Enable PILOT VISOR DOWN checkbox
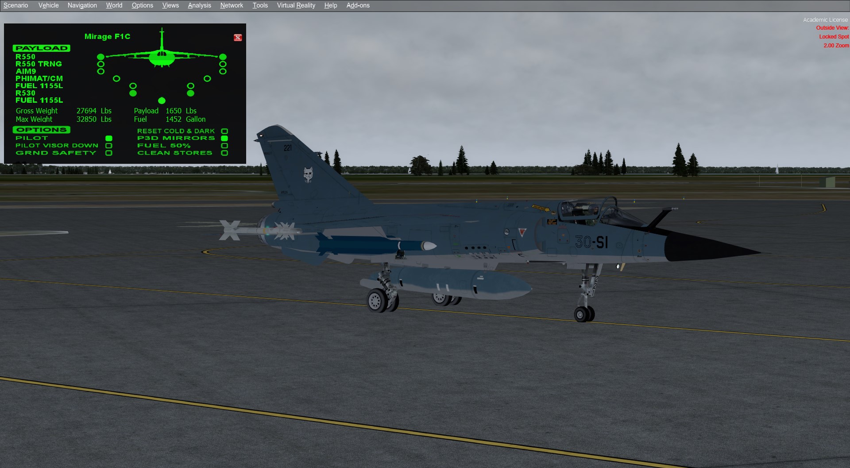 click(109, 146)
